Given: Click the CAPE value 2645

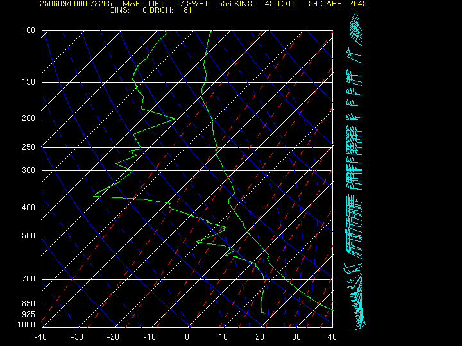Looking at the screenshot, I should 357,4.
